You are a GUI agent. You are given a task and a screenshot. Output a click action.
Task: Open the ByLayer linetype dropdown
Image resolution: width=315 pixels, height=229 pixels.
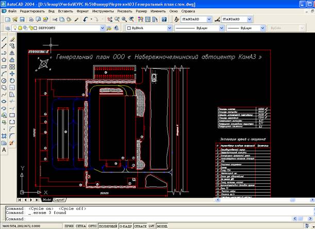point(221,28)
